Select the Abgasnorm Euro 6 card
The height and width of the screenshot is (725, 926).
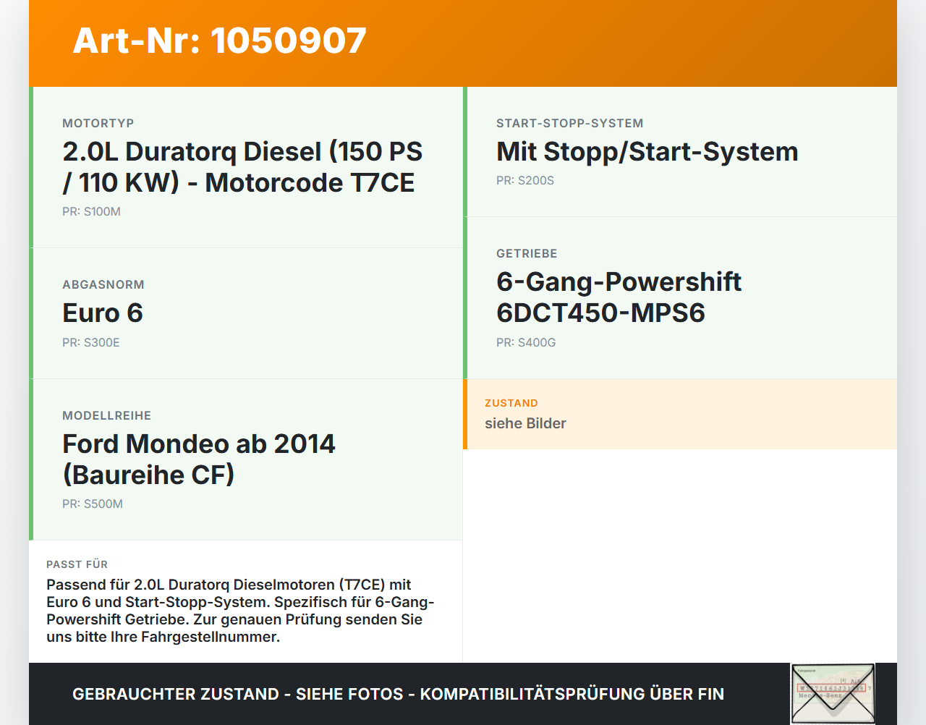click(x=246, y=313)
